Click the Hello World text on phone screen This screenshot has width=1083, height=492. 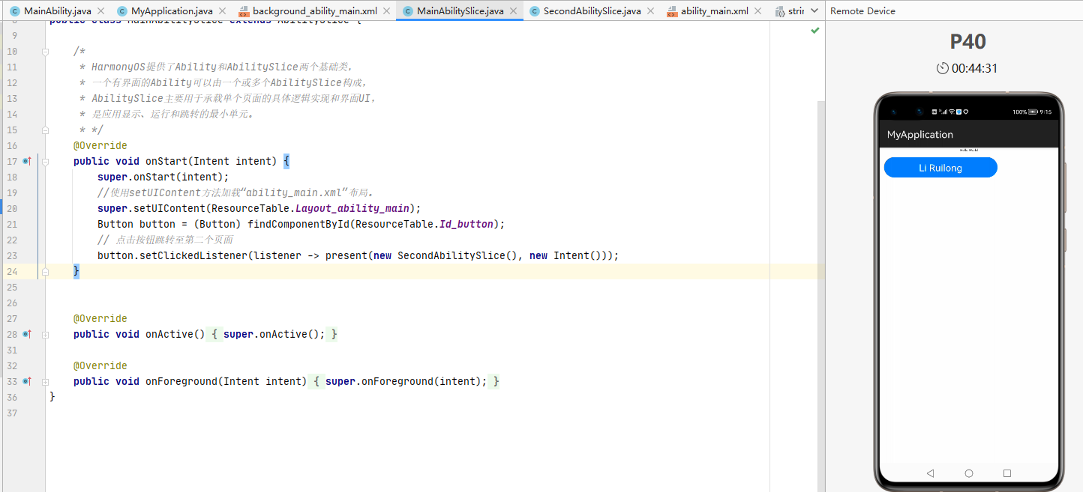click(x=968, y=151)
